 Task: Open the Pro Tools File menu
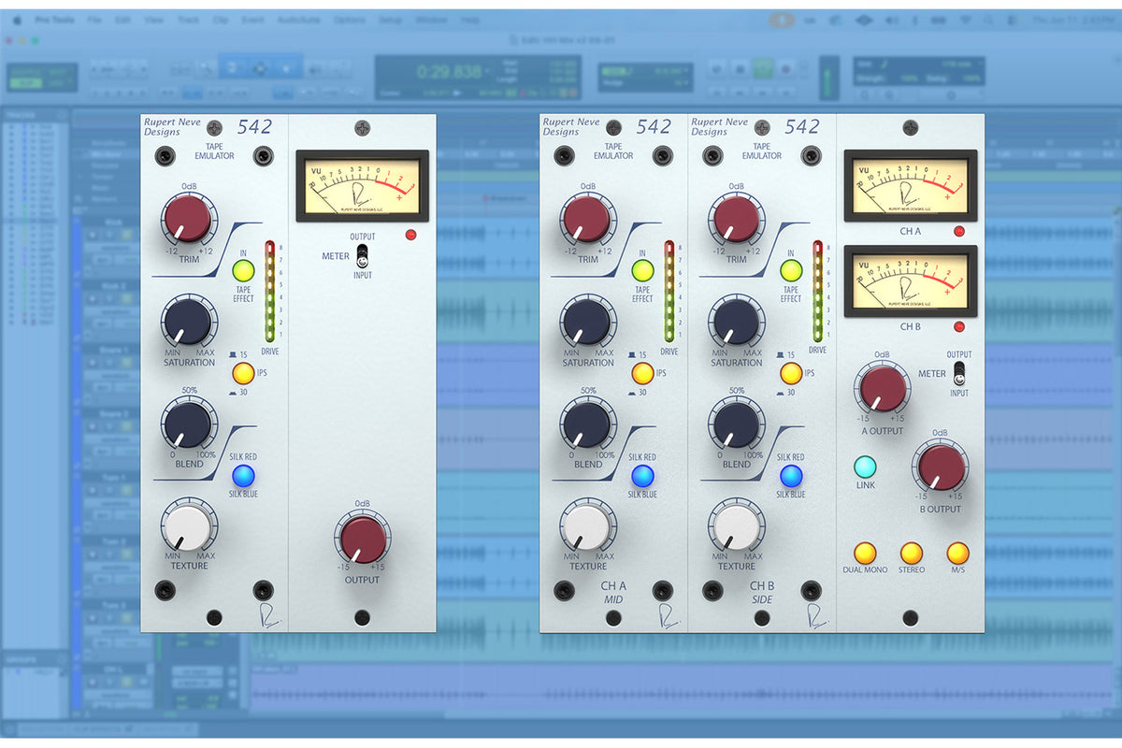click(x=94, y=20)
